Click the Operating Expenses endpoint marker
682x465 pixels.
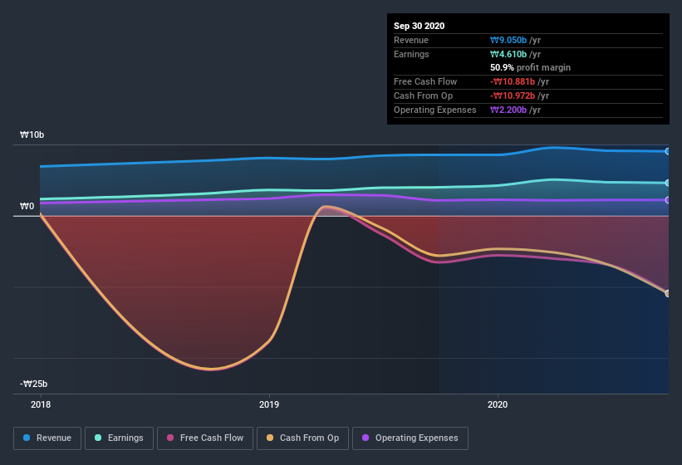click(668, 200)
